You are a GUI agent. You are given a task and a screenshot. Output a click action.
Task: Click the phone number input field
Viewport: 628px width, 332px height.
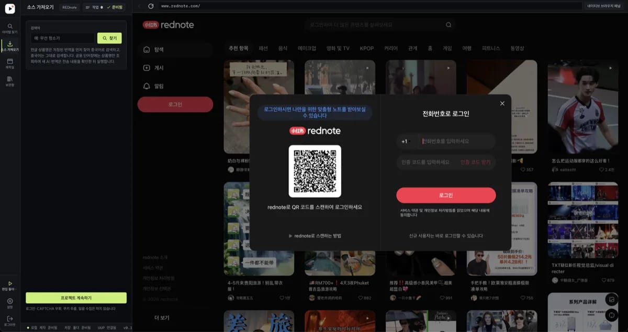(455, 141)
